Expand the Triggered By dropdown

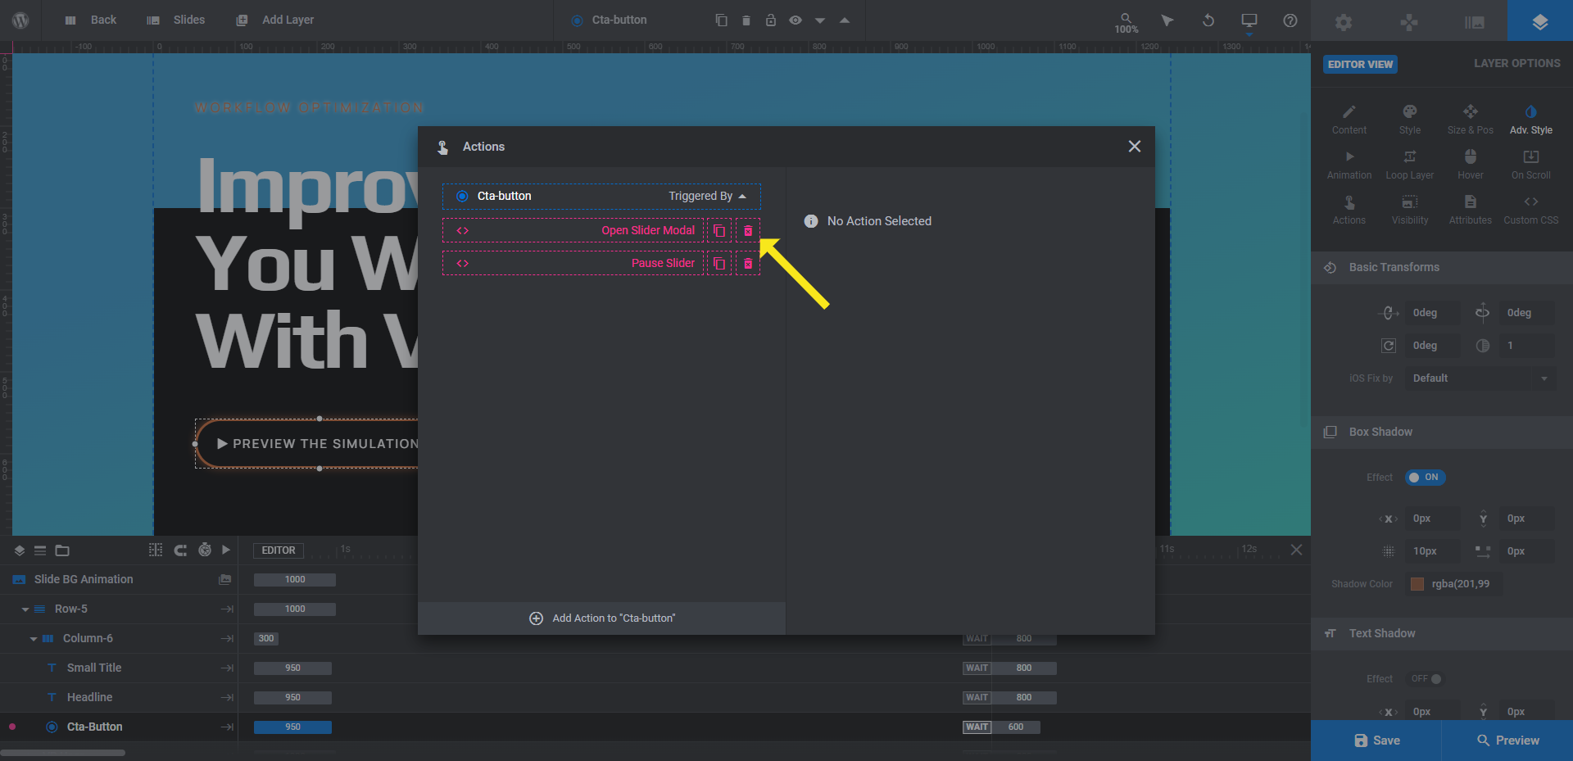coord(707,197)
